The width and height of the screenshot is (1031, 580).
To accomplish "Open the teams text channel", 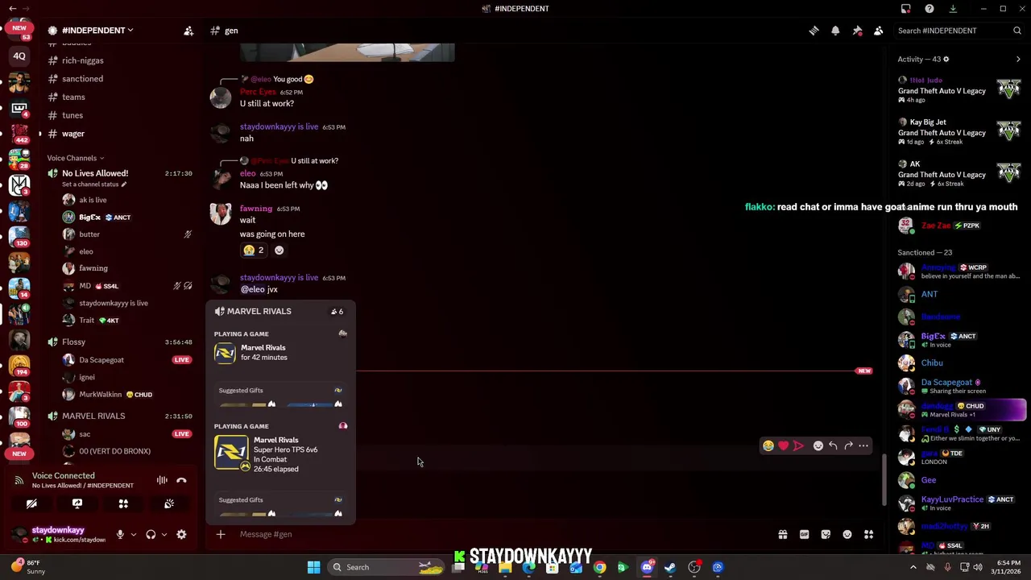I will click(73, 97).
